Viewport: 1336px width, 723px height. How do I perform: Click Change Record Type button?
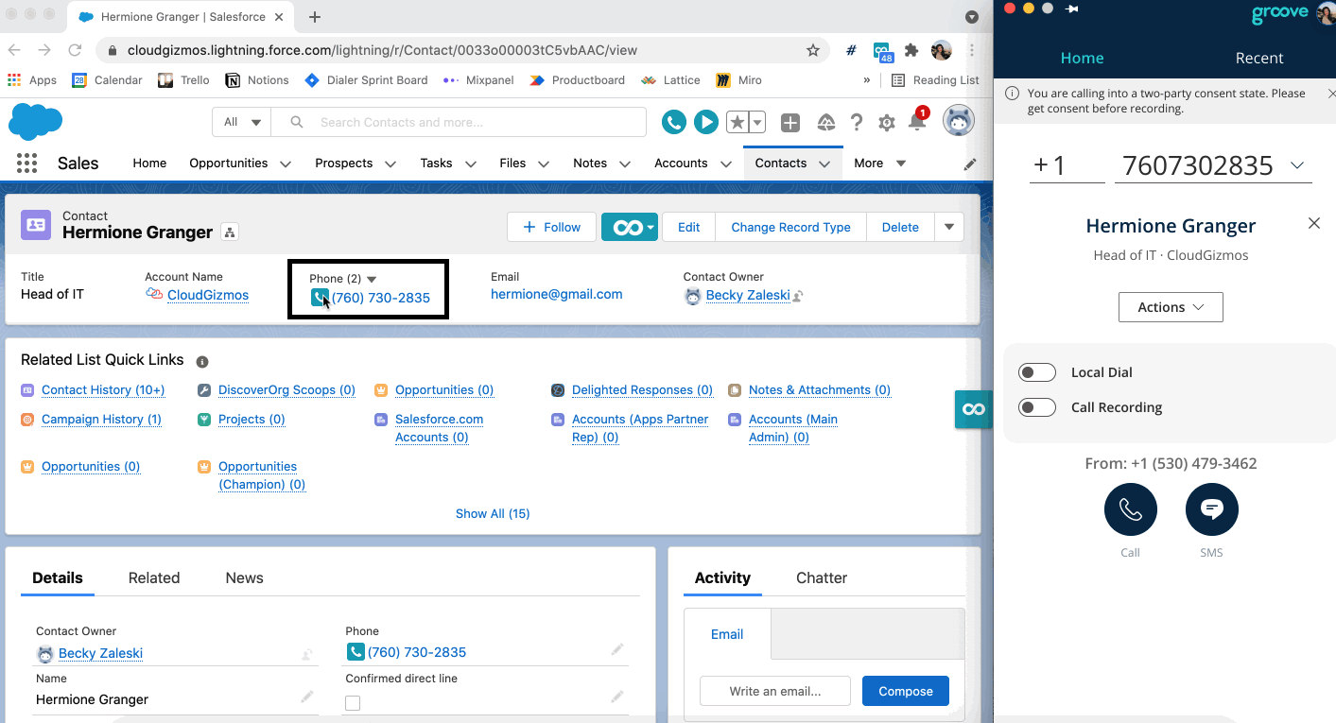click(790, 227)
